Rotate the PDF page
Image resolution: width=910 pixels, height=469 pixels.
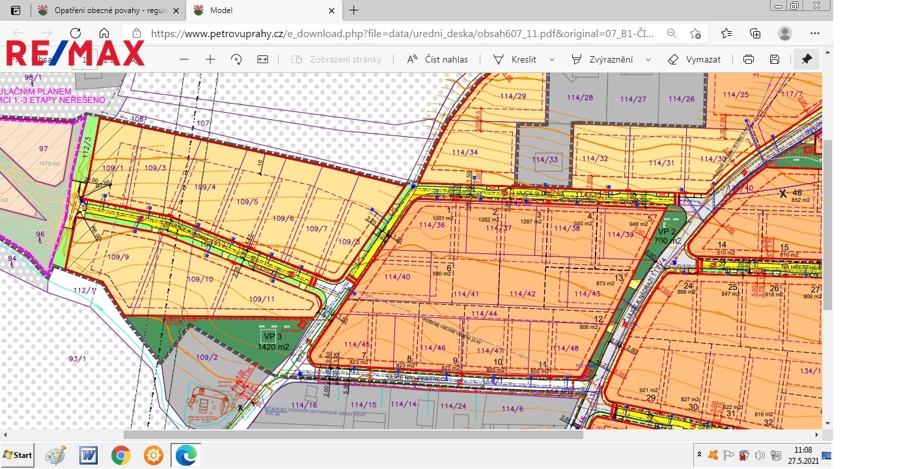(x=236, y=59)
